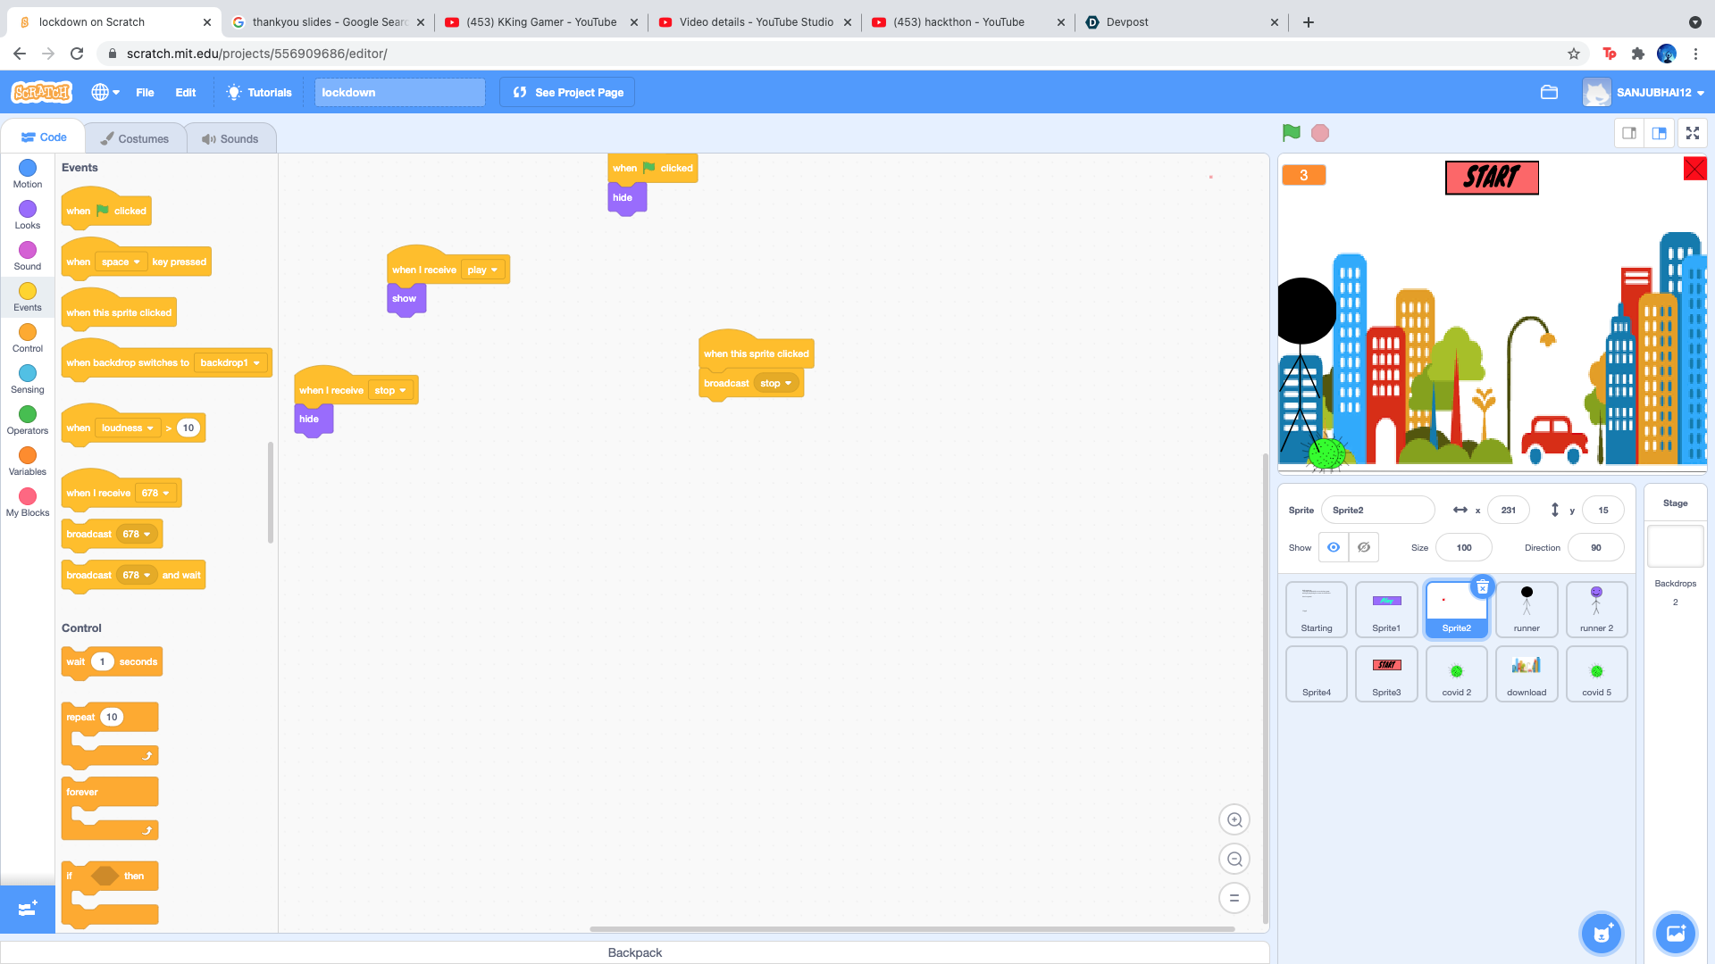
Task: Open the space key dropdown
Action: click(x=121, y=262)
